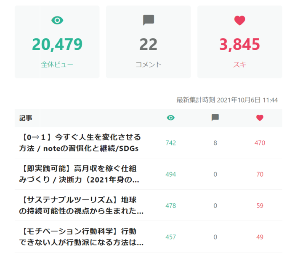Click the eye icon above 20,479

tap(57, 20)
